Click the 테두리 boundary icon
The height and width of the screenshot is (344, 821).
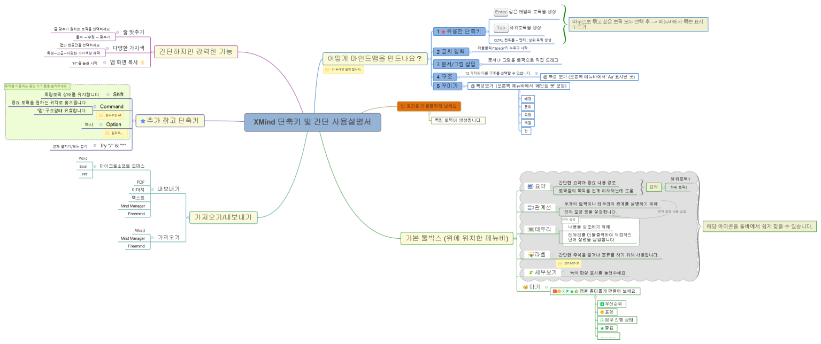[530, 229]
